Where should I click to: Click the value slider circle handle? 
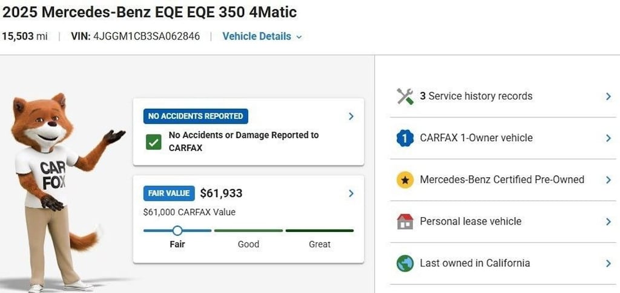coord(177,231)
